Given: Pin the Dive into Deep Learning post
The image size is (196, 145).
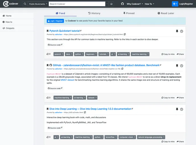Looking at the screenshot, I should click(x=177, y=109).
